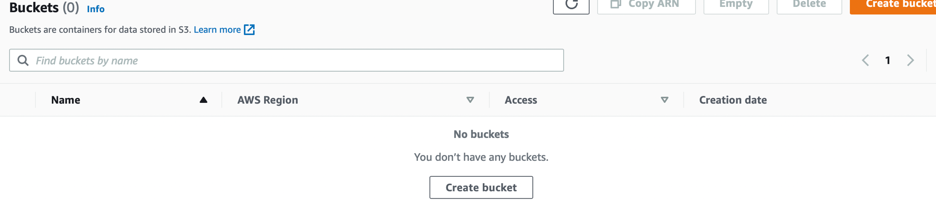Click the Creation date column header
The width and height of the screenshot is (936, 208).
click(733, 100)
